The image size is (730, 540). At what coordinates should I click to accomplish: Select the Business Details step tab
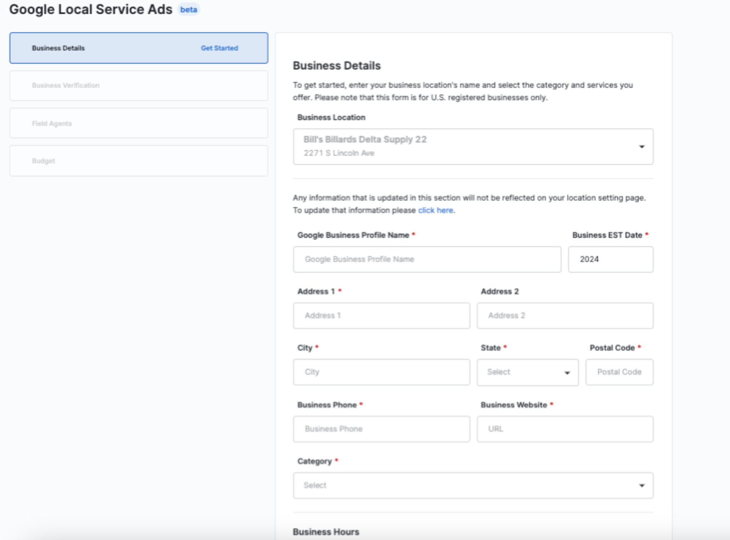(x=58, y=48)
